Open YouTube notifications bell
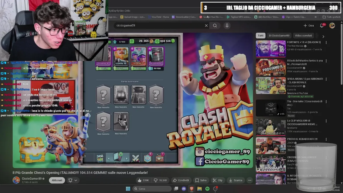The height and width of the screenshot is (193, 343). (x=322, y=25)
